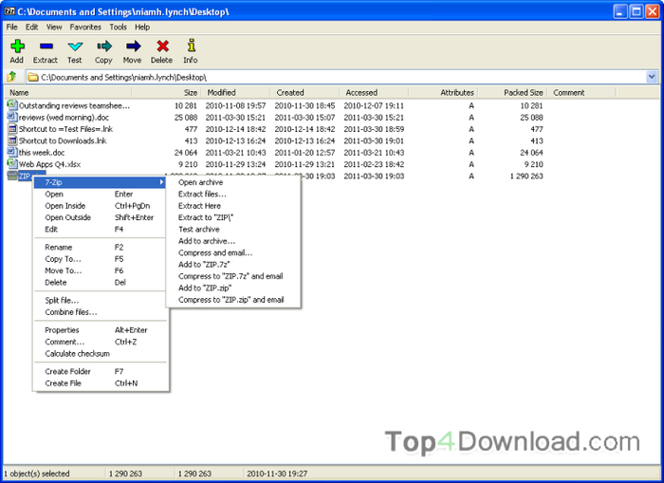Click the ZIP archive file icon
Image resolution: width=664 pixels, height=483 pixels.
click(x=11, y=176)
